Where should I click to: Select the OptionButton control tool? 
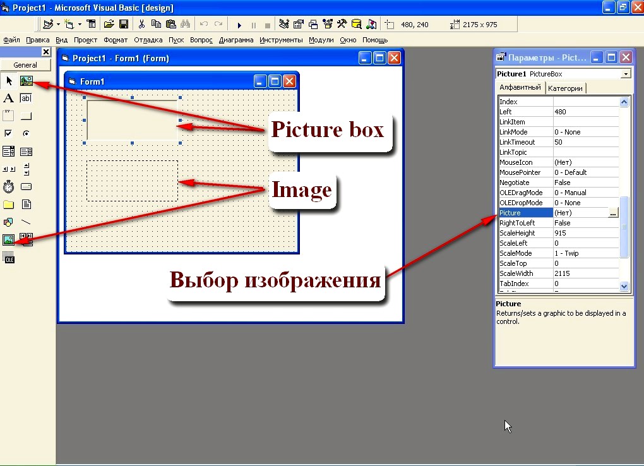click(27, 134)
